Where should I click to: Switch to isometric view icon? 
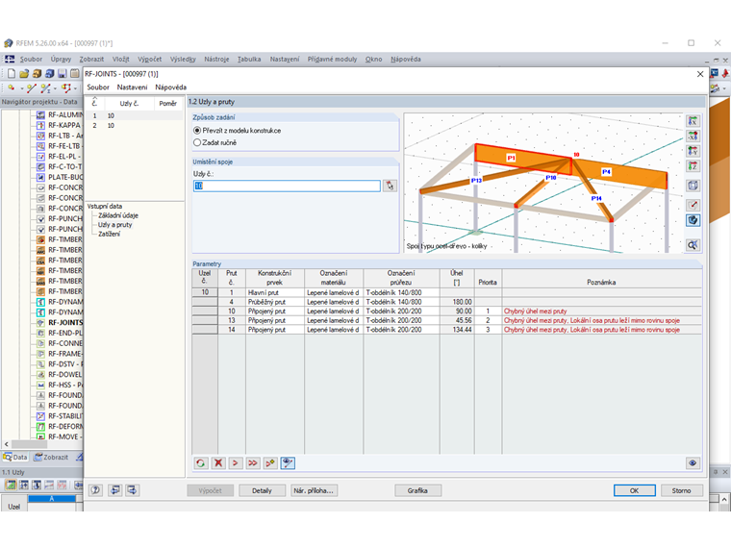click(693, 186)
